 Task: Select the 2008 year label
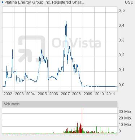(x=77, y=94)
